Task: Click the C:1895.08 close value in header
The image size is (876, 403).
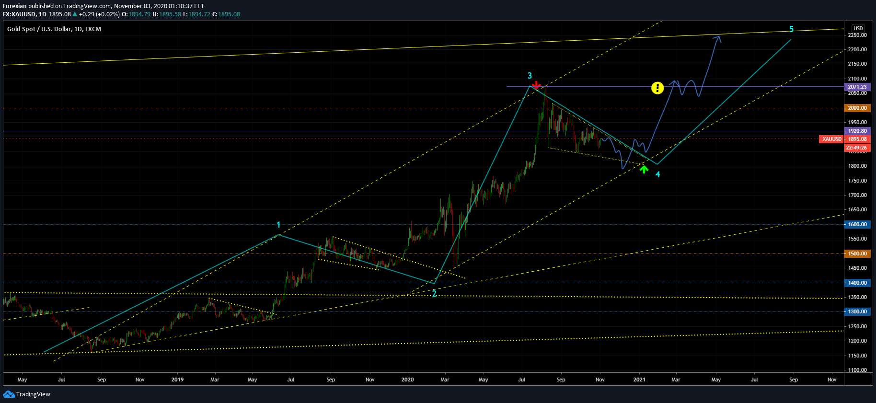Action: pyautogui.click(x=226, y=14)
